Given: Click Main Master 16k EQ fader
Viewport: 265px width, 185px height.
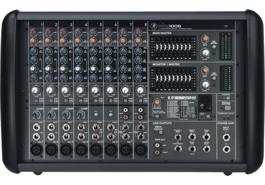Looking at the screenshot, I should 190,47.
